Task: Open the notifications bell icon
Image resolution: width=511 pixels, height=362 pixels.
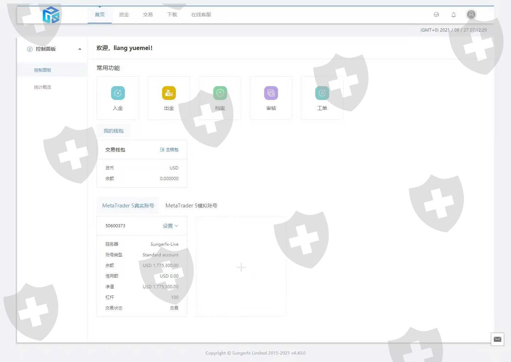Action: [x=454, y=15]
